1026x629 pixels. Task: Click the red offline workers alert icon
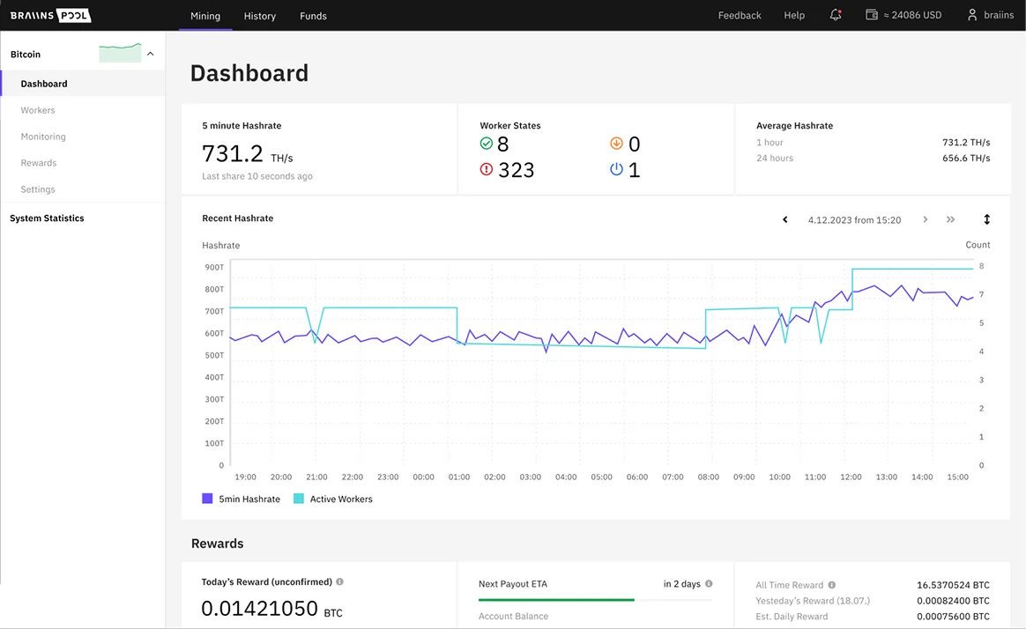(x=487, y=169)
